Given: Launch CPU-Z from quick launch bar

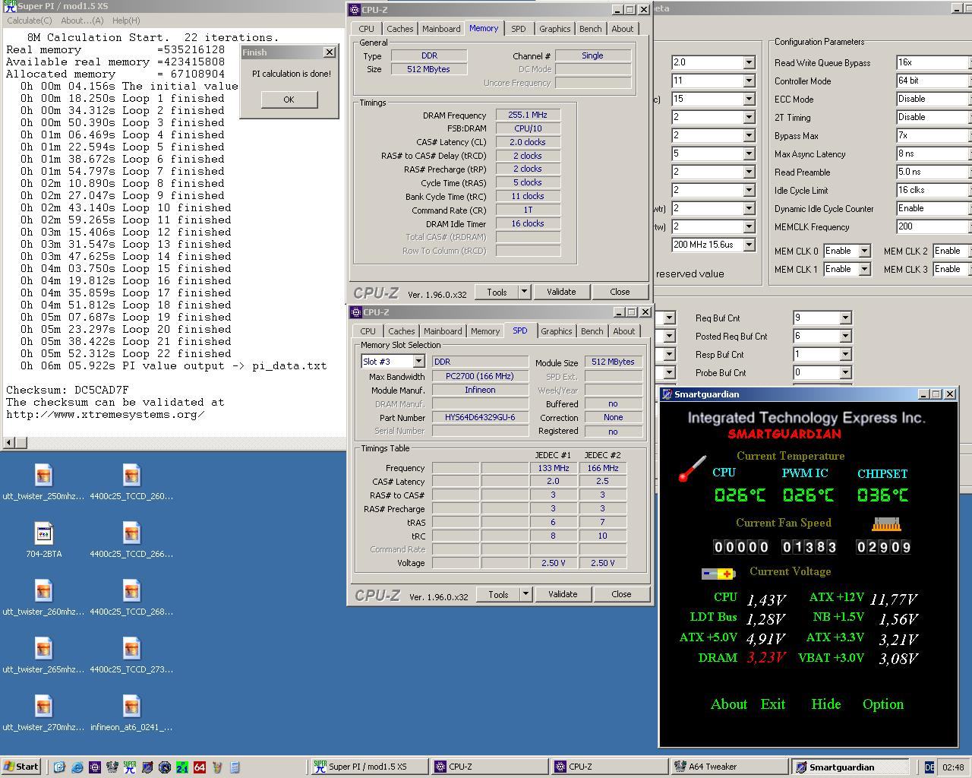Looking at the screenshot, I should click(94, 767).
